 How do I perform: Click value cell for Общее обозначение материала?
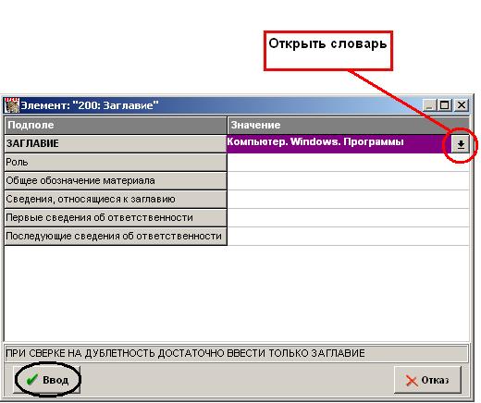tap(348, 181)
